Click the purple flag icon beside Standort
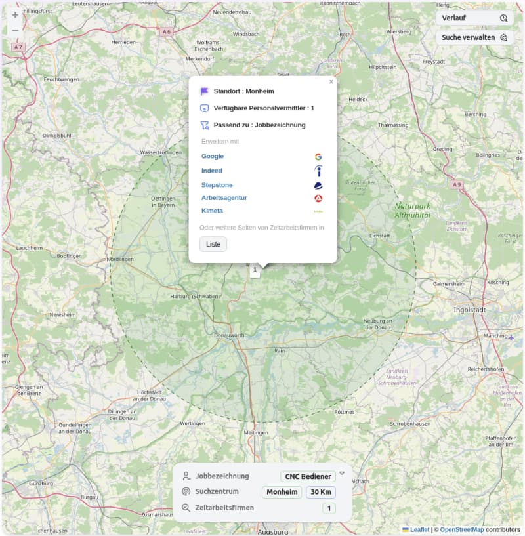Image resolution: width=525 pixels, height=536 pixels. click(x=203, y=91)
